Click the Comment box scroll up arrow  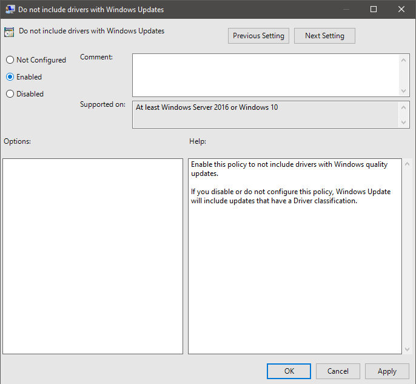coord(403,60)
